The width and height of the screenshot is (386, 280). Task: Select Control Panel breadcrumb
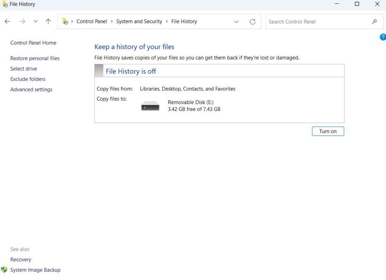point(92,21)
